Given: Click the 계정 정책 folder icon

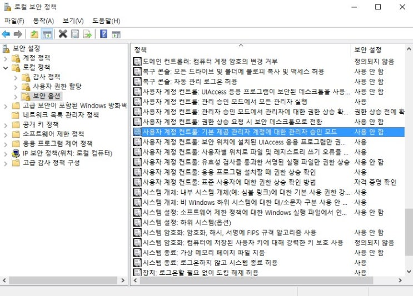Looking at the screenshot, I should (x=16, y=58).
